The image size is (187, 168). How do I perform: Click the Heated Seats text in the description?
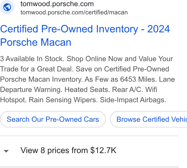pyautogui.click(x=87, y=90)
